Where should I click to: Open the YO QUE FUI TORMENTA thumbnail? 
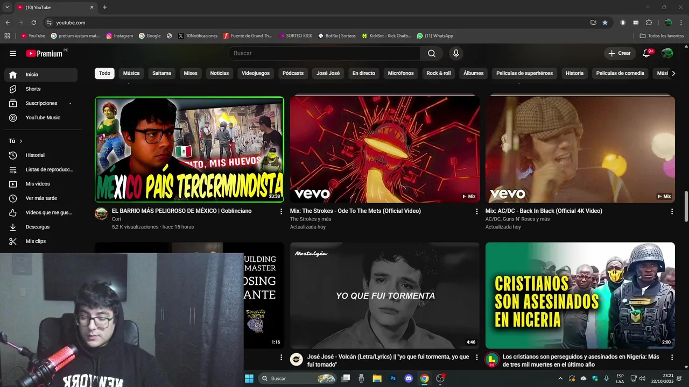(x=385, y=296)
